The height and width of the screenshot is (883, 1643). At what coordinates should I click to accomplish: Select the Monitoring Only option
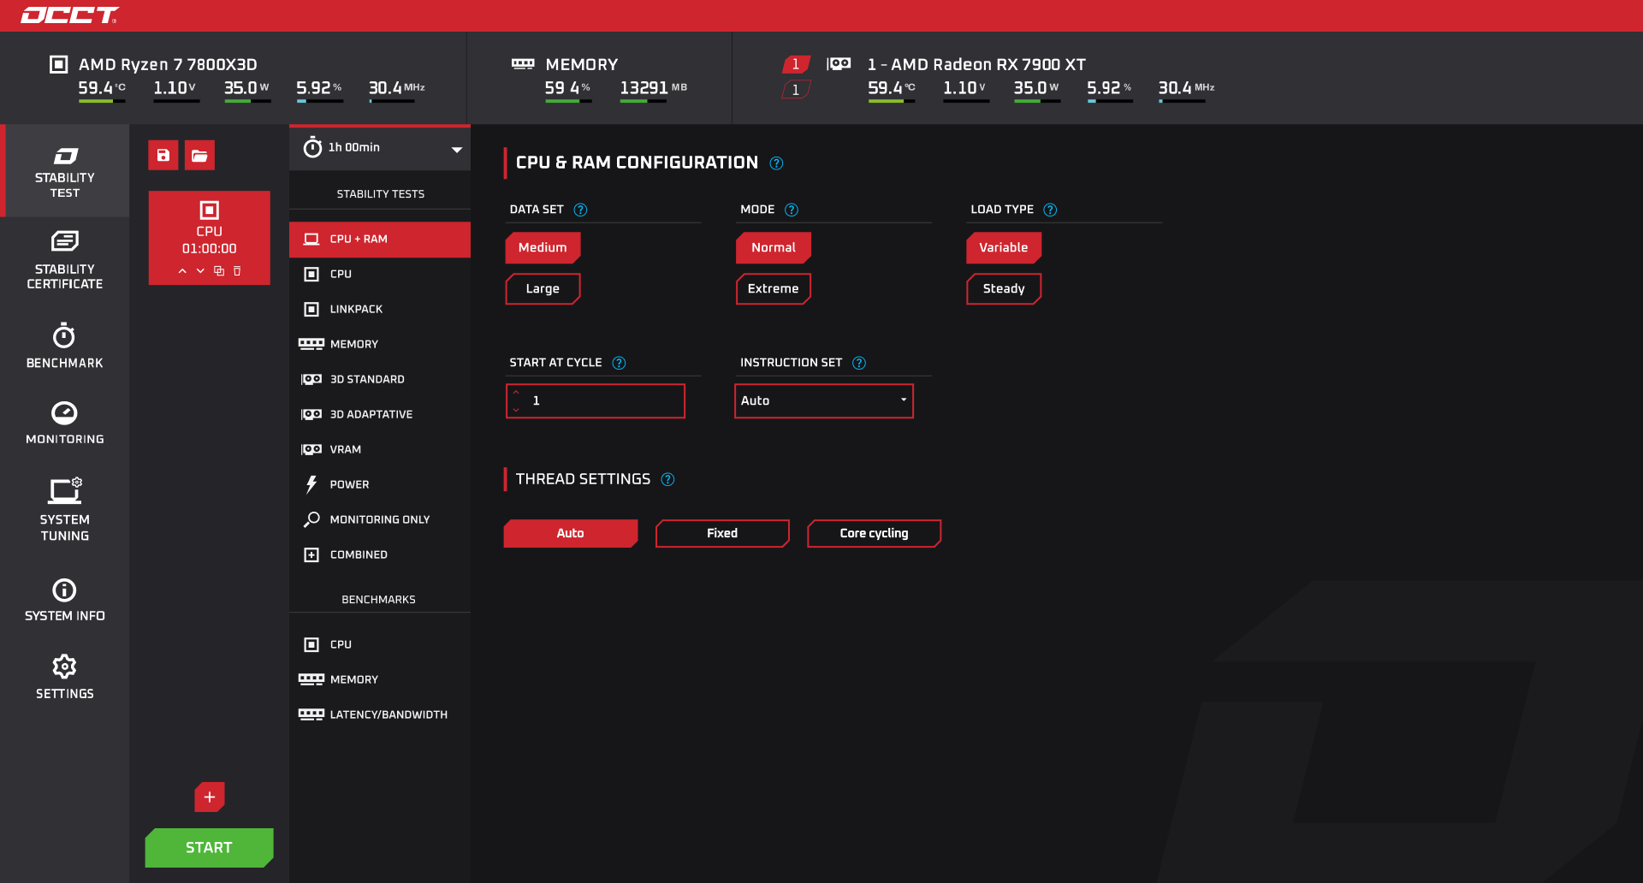380,520
